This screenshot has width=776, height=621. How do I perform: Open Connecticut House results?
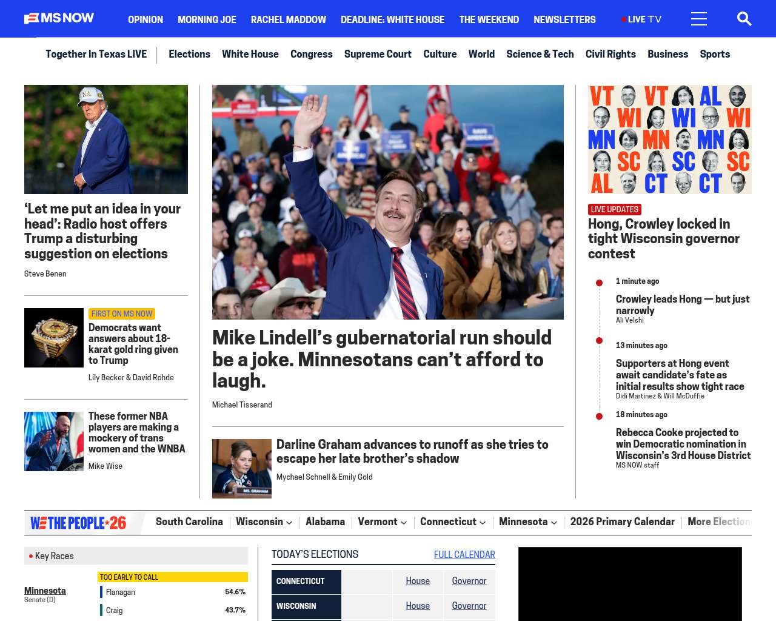coord(418,581)
